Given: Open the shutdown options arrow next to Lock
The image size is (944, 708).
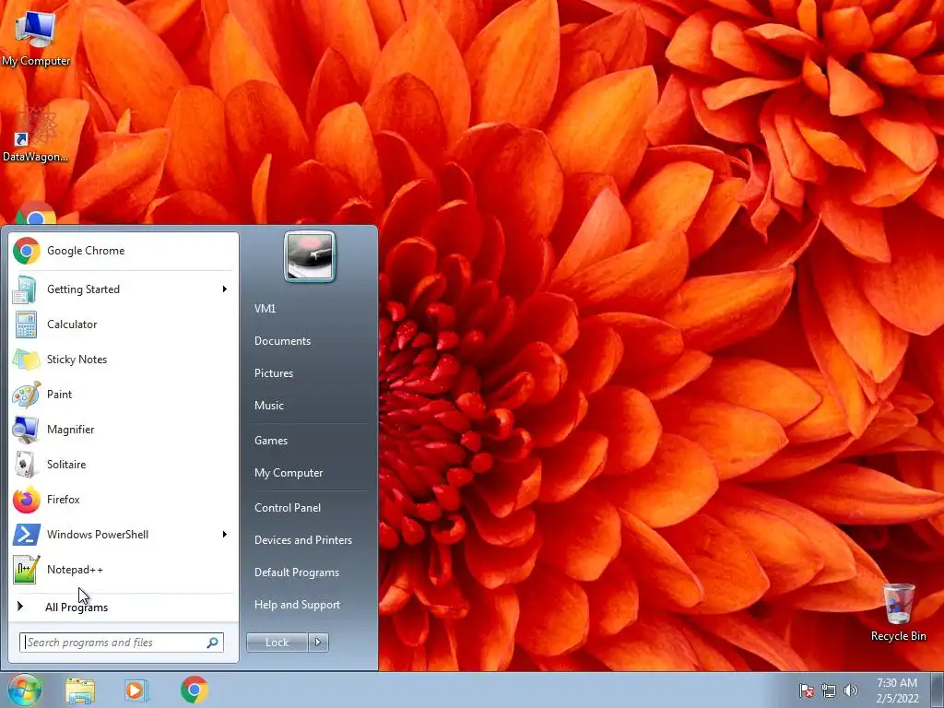Looking at the screenshot, I should coord(318,643).
